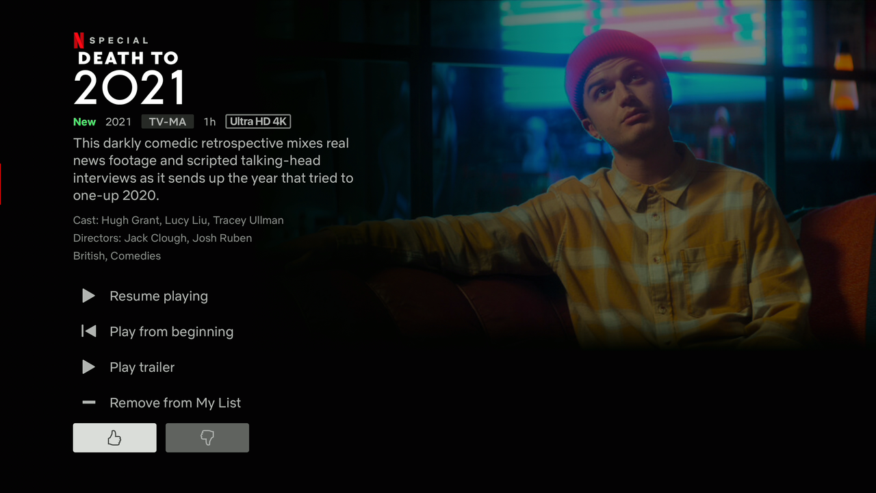Open the red sidebar indicator at left edge
Image resolution: width=876 pixels, height=493 pixels.
tap(1, 184)
